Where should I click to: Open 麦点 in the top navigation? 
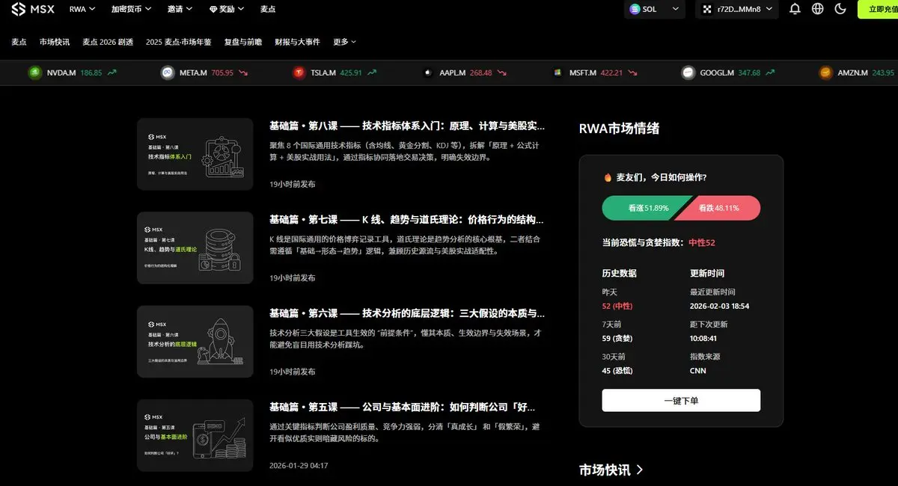tap(268, 9)
